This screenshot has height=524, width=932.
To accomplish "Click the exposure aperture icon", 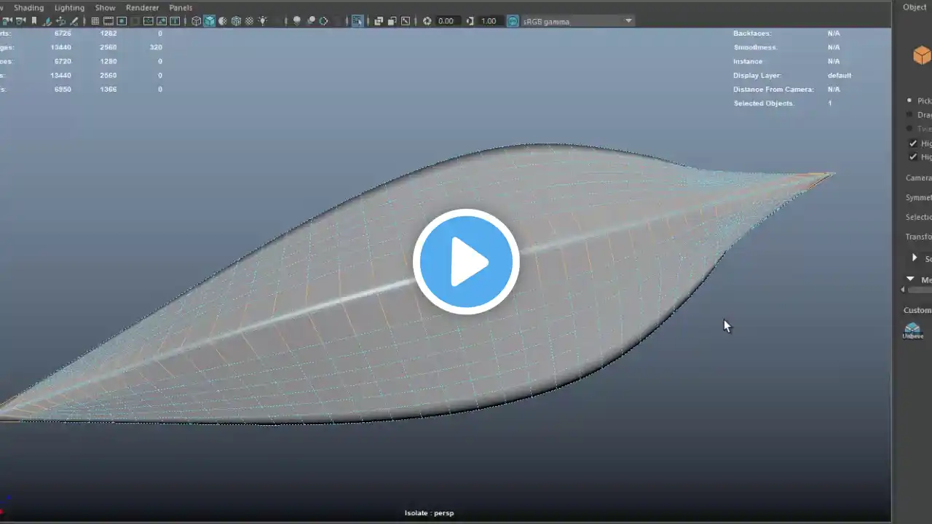I will [x=427, y=21].
